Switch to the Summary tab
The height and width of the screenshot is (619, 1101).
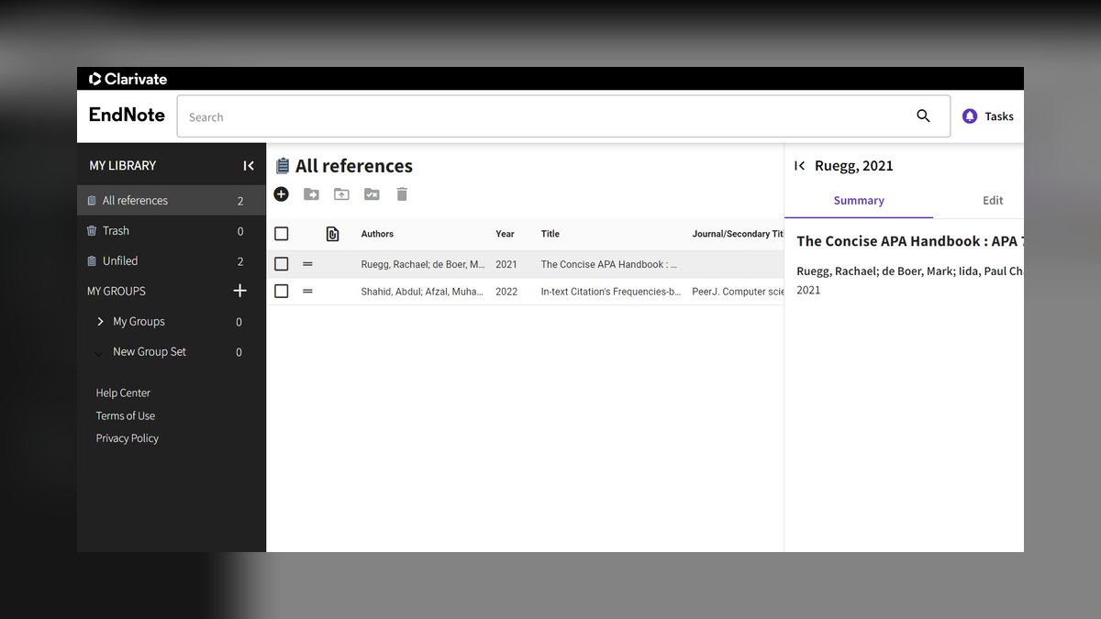point(859,201)
